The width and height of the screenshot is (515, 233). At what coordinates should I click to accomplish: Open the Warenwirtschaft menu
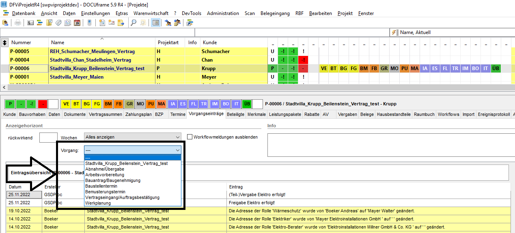coord(151,13)
